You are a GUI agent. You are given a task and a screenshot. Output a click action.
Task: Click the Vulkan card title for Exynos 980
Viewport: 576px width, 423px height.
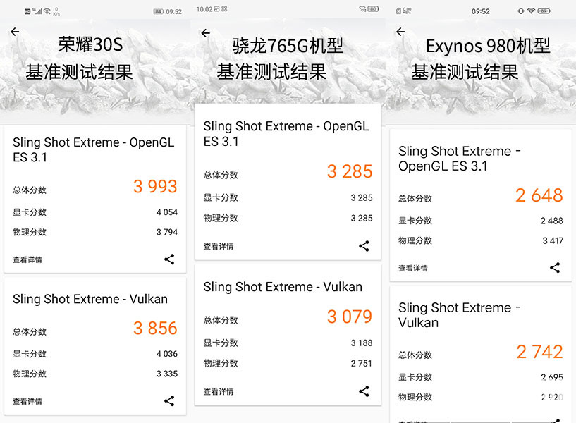[x=460, y=315]
